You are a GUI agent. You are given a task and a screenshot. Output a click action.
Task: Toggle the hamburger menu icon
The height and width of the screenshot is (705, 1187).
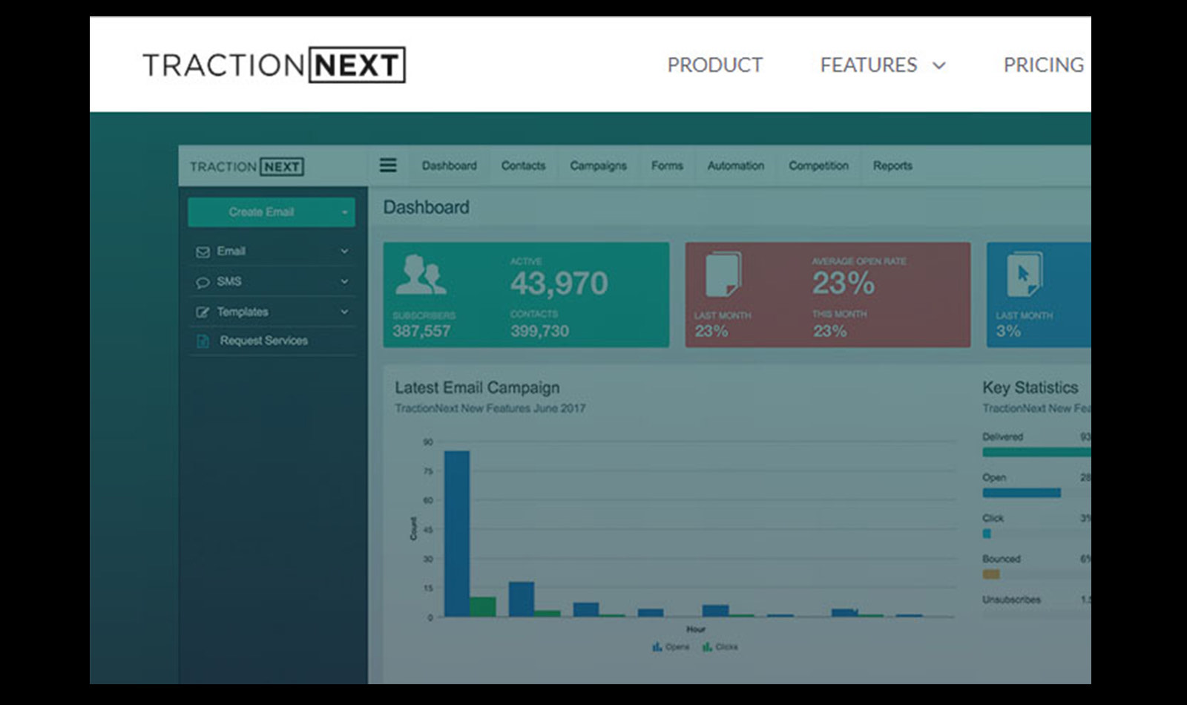pyautogui.click(x=388, y=165)
